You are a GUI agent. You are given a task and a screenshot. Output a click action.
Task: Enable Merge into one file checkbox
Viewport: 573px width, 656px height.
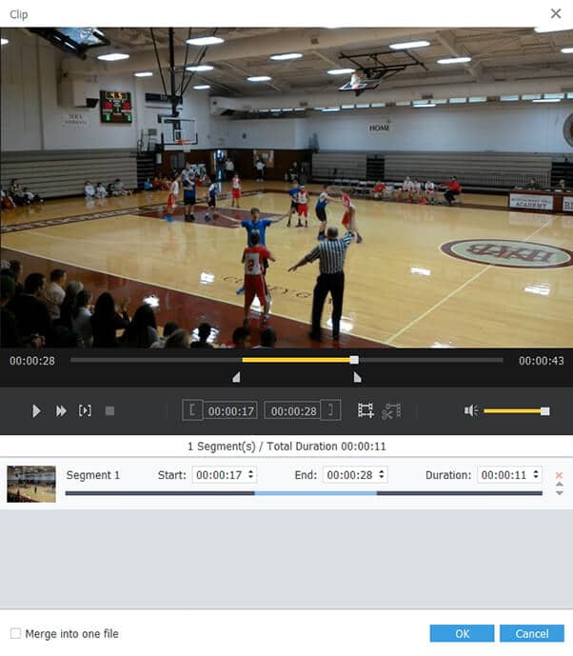coord(15,633)
